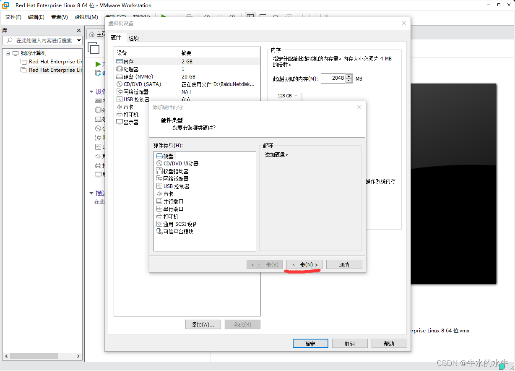Select the 内存 device row

point(187,62)
